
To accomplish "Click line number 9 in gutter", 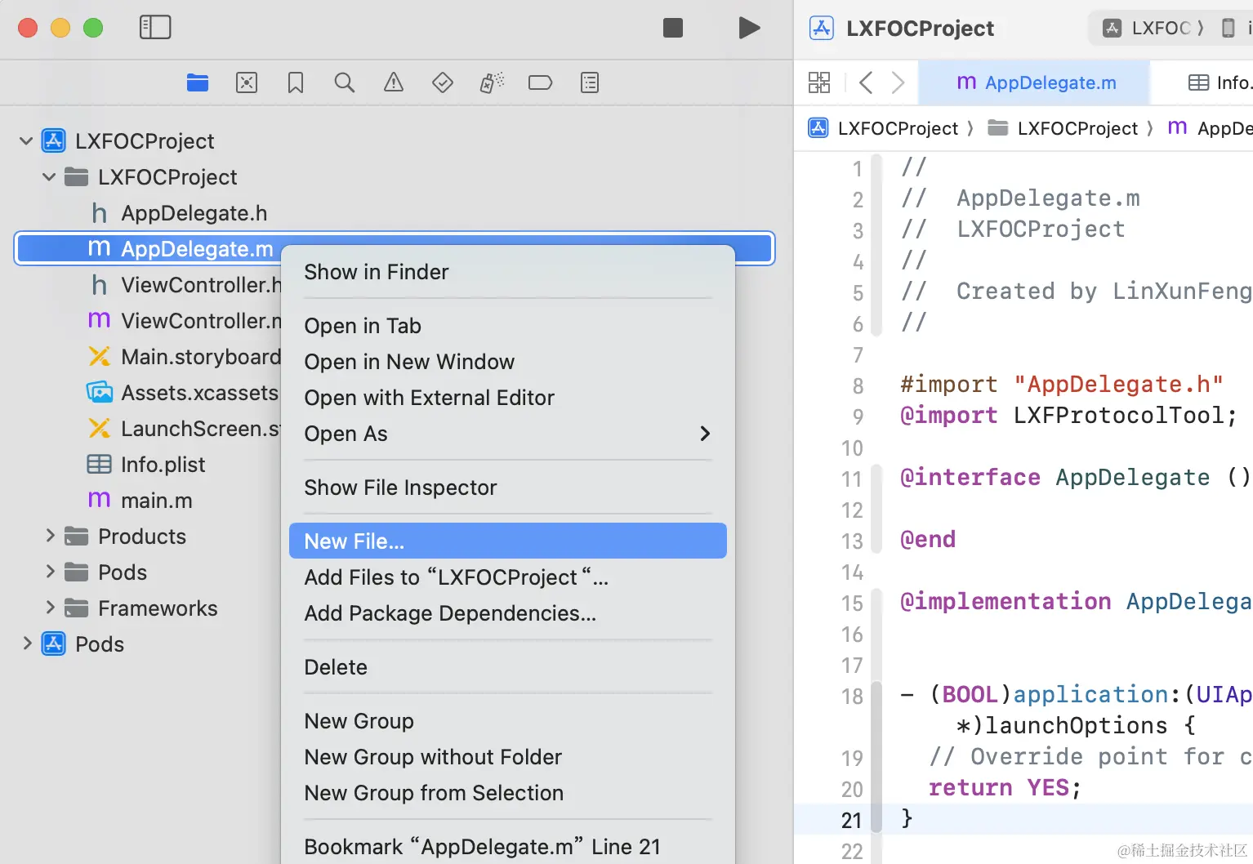I will tap(858, 416).
